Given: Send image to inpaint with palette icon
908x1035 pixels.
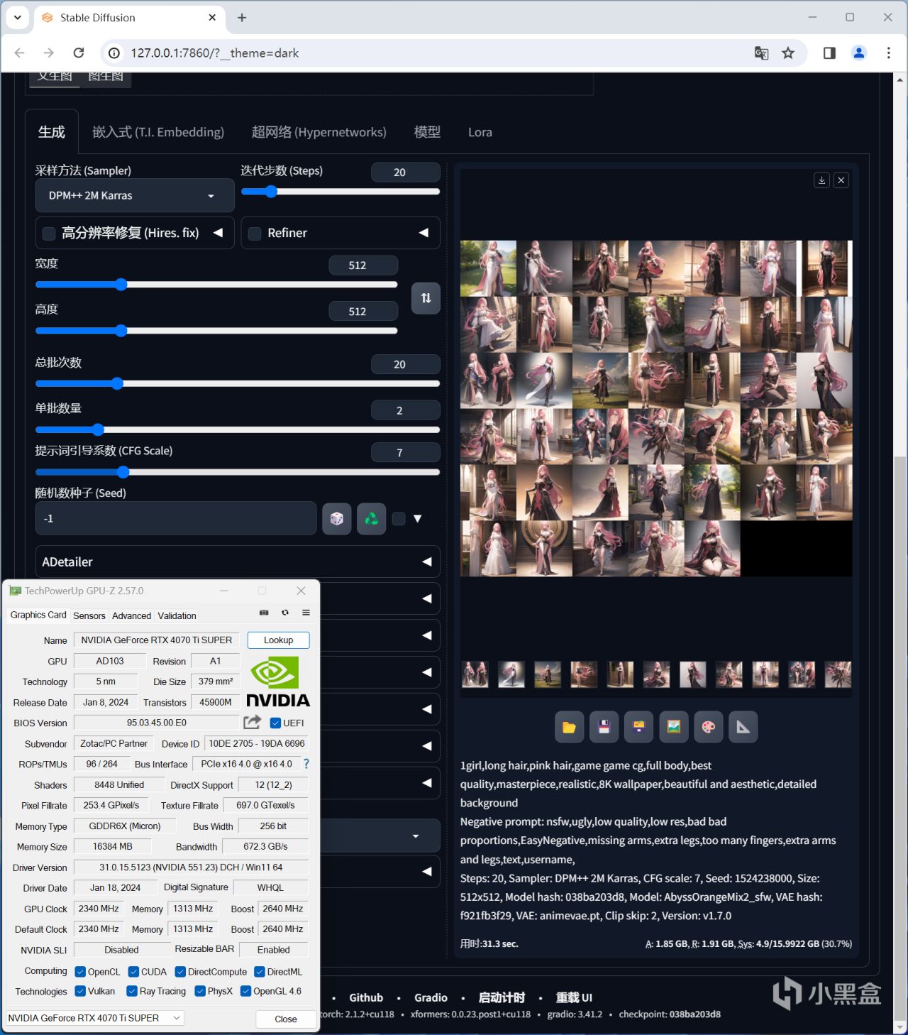Looking at the screenshot, I should (708, 727).
